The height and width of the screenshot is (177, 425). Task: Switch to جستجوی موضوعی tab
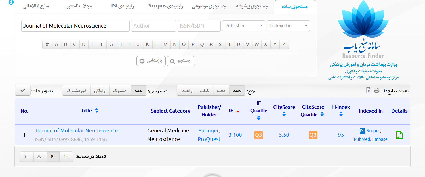[209, 6]
